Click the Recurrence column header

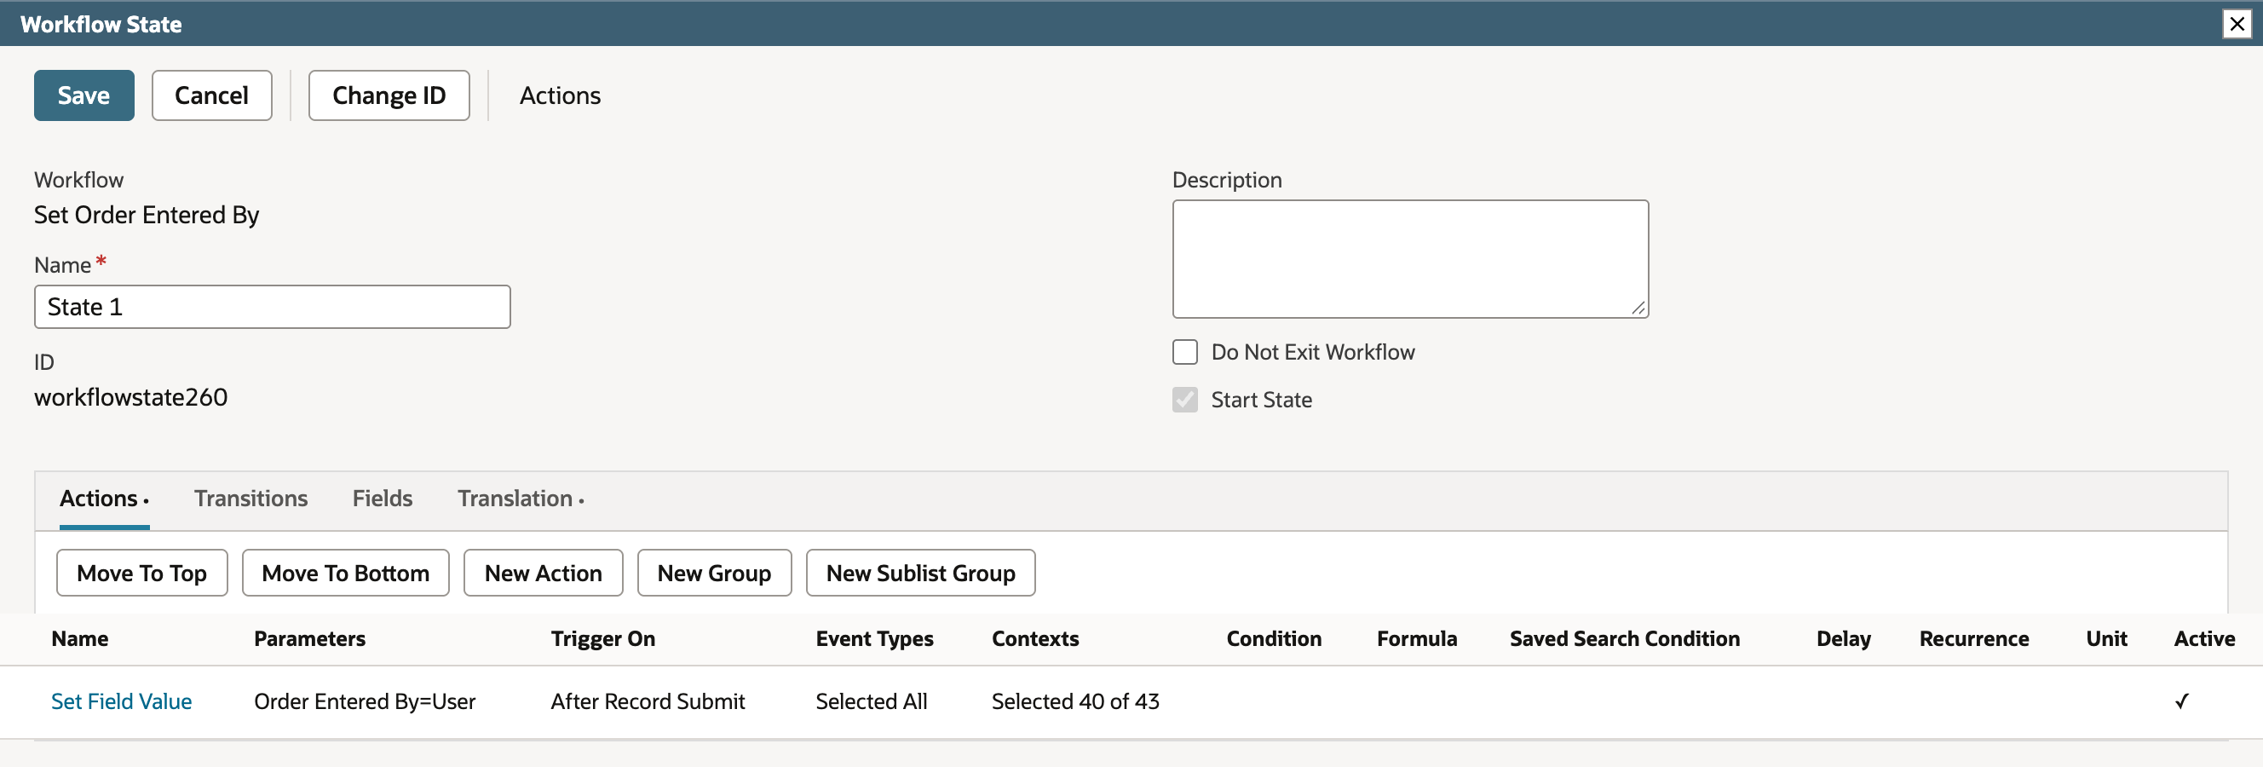[x=1973, y=638]
